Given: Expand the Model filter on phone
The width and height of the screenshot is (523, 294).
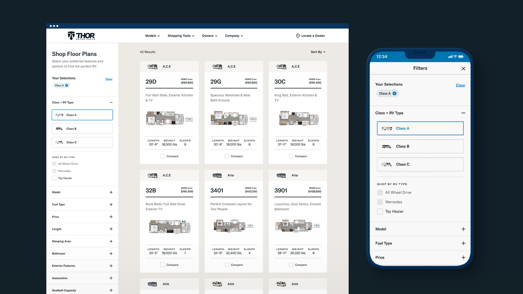Looking at the screenshot, I should (x=463, y=229).
